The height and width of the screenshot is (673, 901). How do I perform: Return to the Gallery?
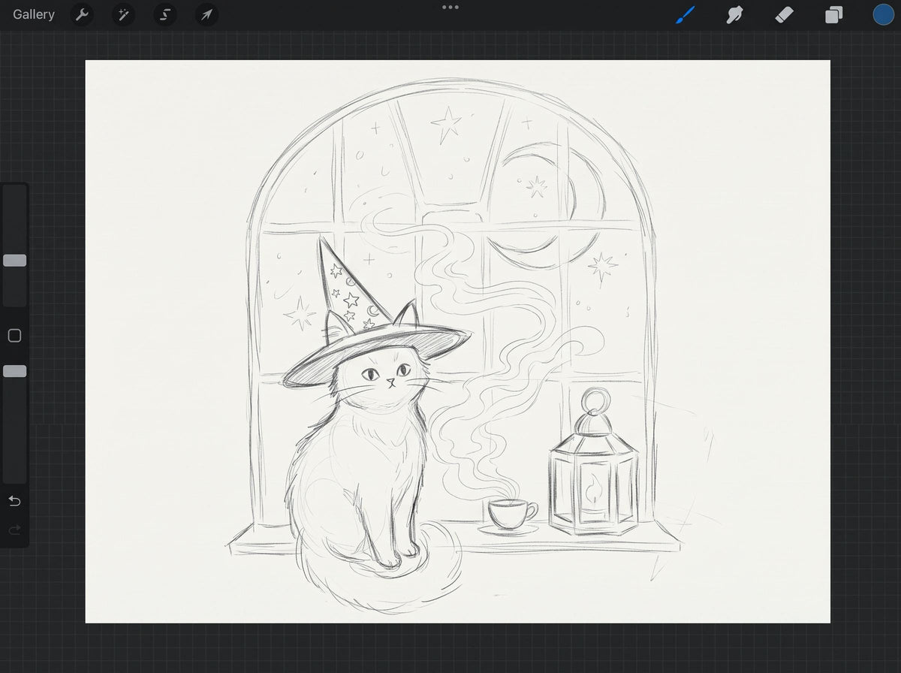point(34,14)
